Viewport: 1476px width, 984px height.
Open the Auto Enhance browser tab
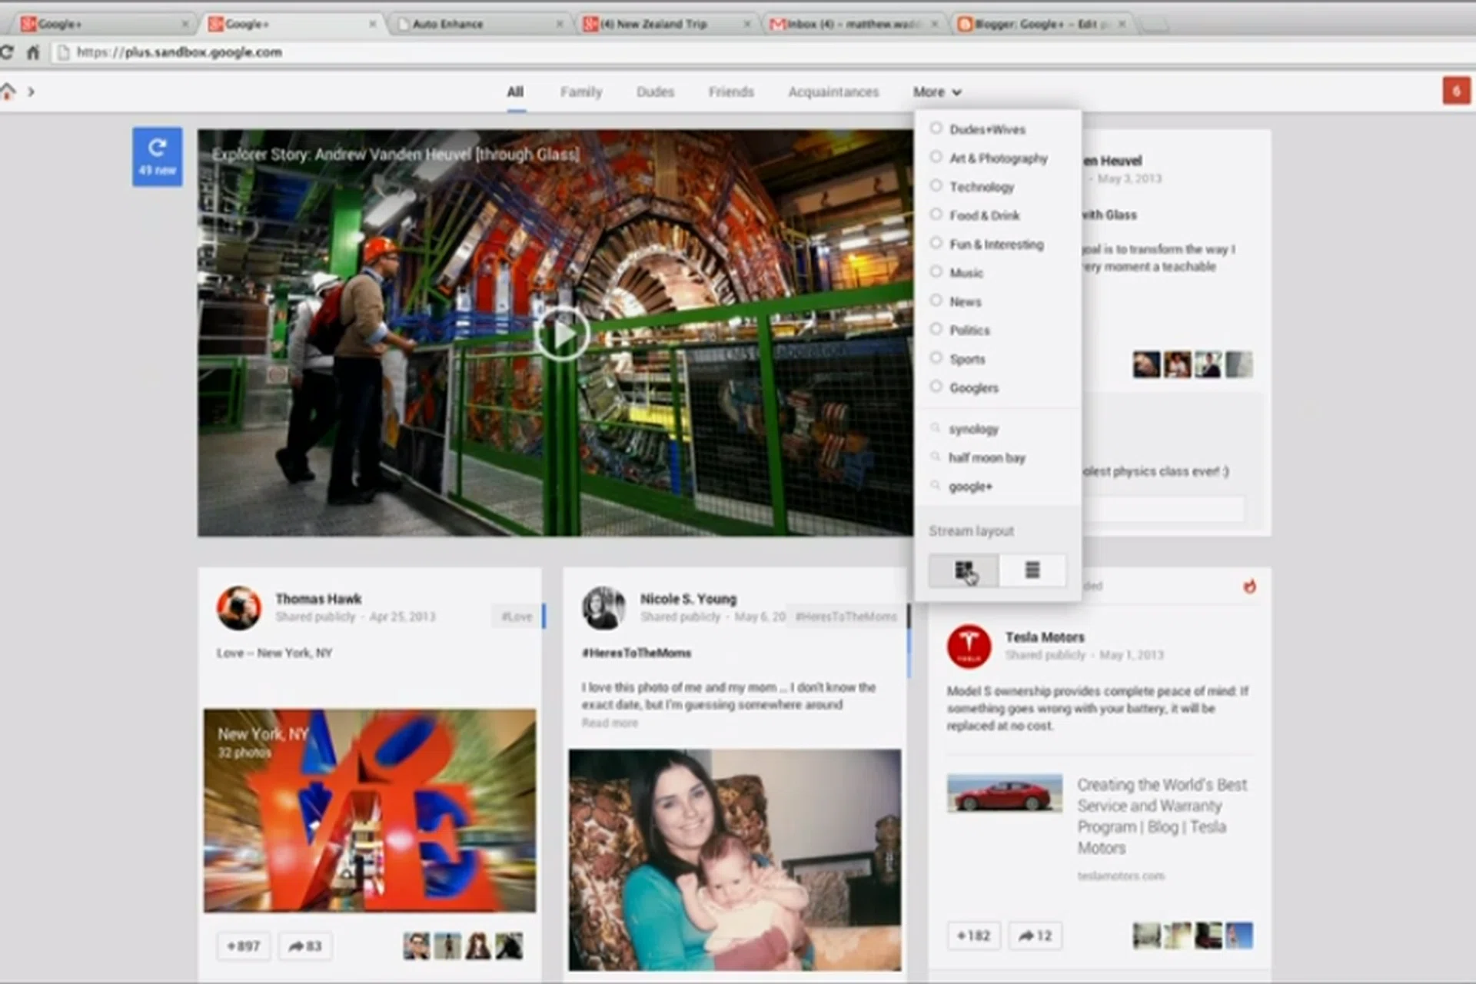click(x=447, y=24)
